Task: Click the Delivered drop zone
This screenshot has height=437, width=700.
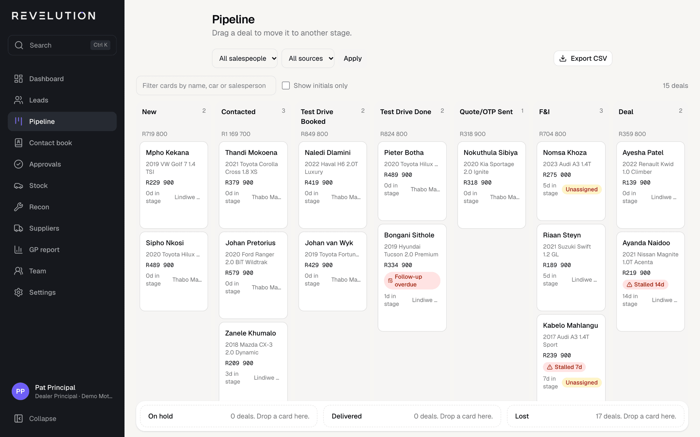Action: click(412, 416)
